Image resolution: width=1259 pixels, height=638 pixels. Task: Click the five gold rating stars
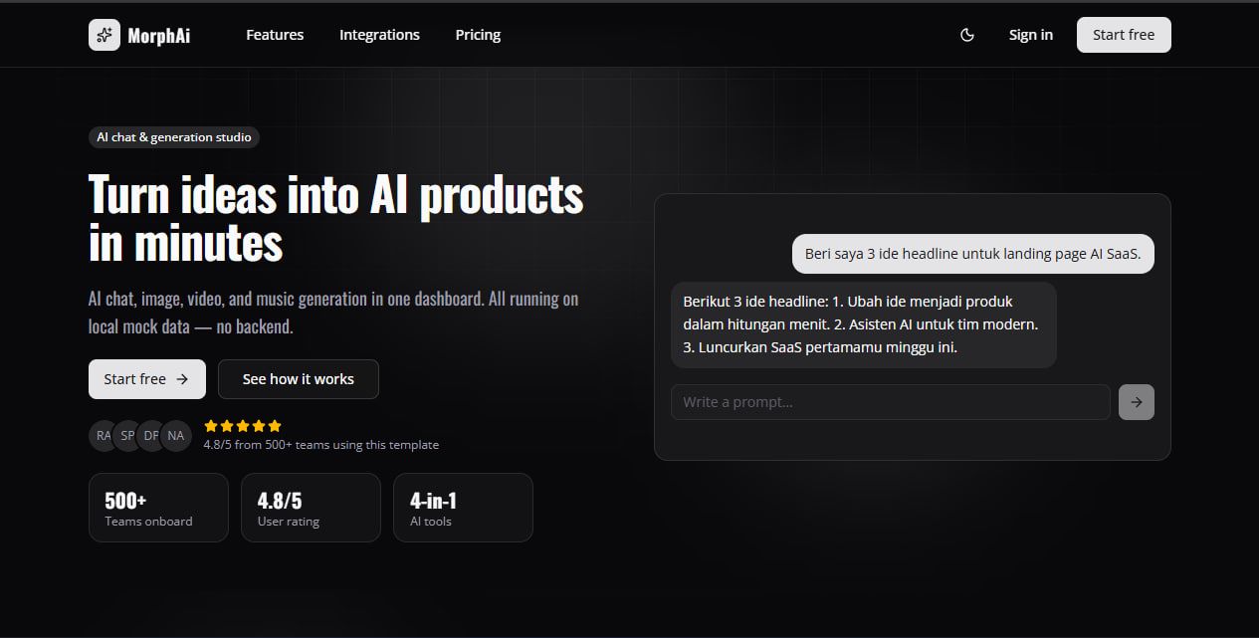point(243,426)
